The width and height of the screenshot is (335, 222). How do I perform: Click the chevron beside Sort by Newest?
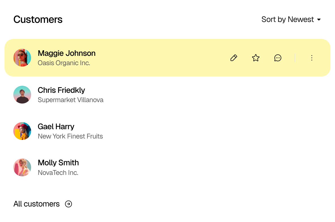319,19
